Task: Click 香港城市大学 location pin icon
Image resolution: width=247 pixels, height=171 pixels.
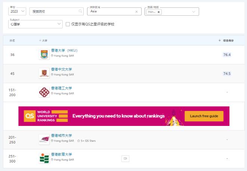Action: click(x=52, y=141)
